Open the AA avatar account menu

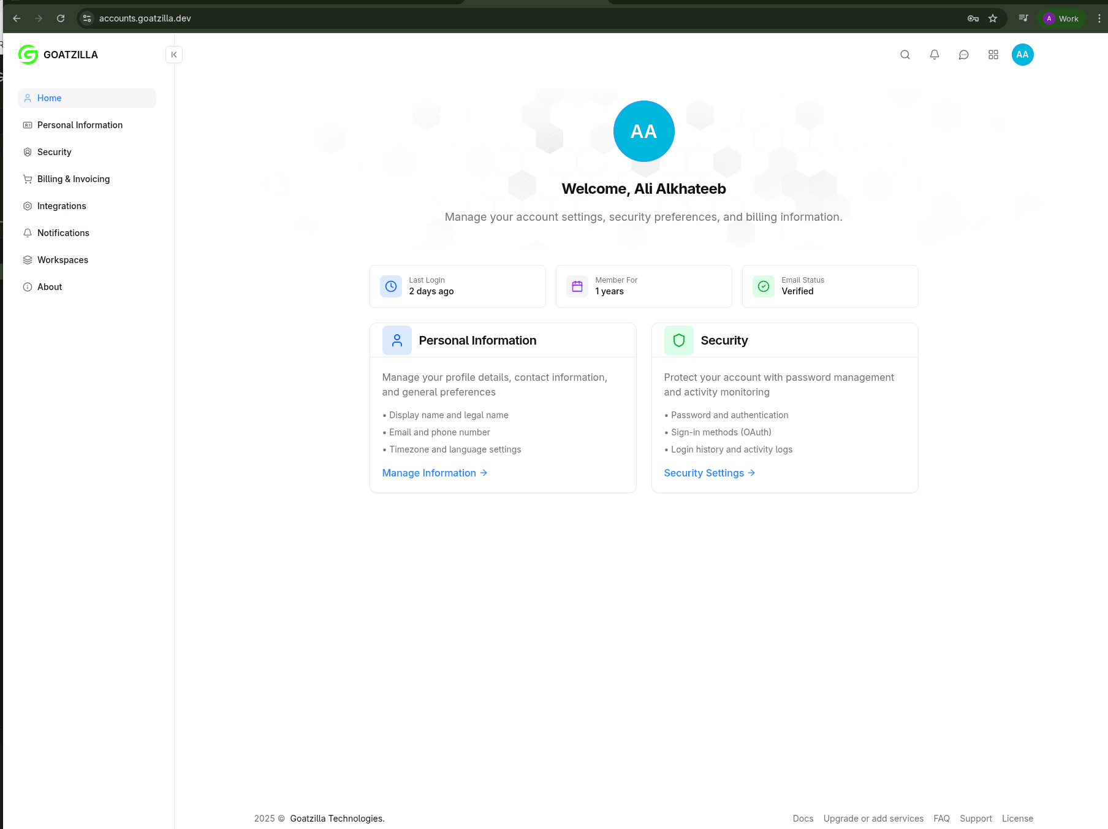coord(1022,55)
